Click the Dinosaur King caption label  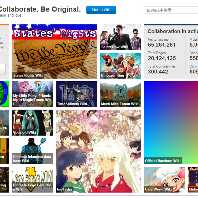(x=112, y=75)
